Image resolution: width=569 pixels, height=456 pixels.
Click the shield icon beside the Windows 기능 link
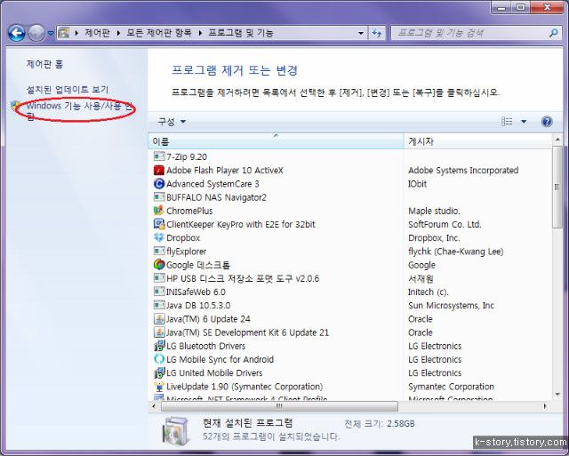click(16, 106)
